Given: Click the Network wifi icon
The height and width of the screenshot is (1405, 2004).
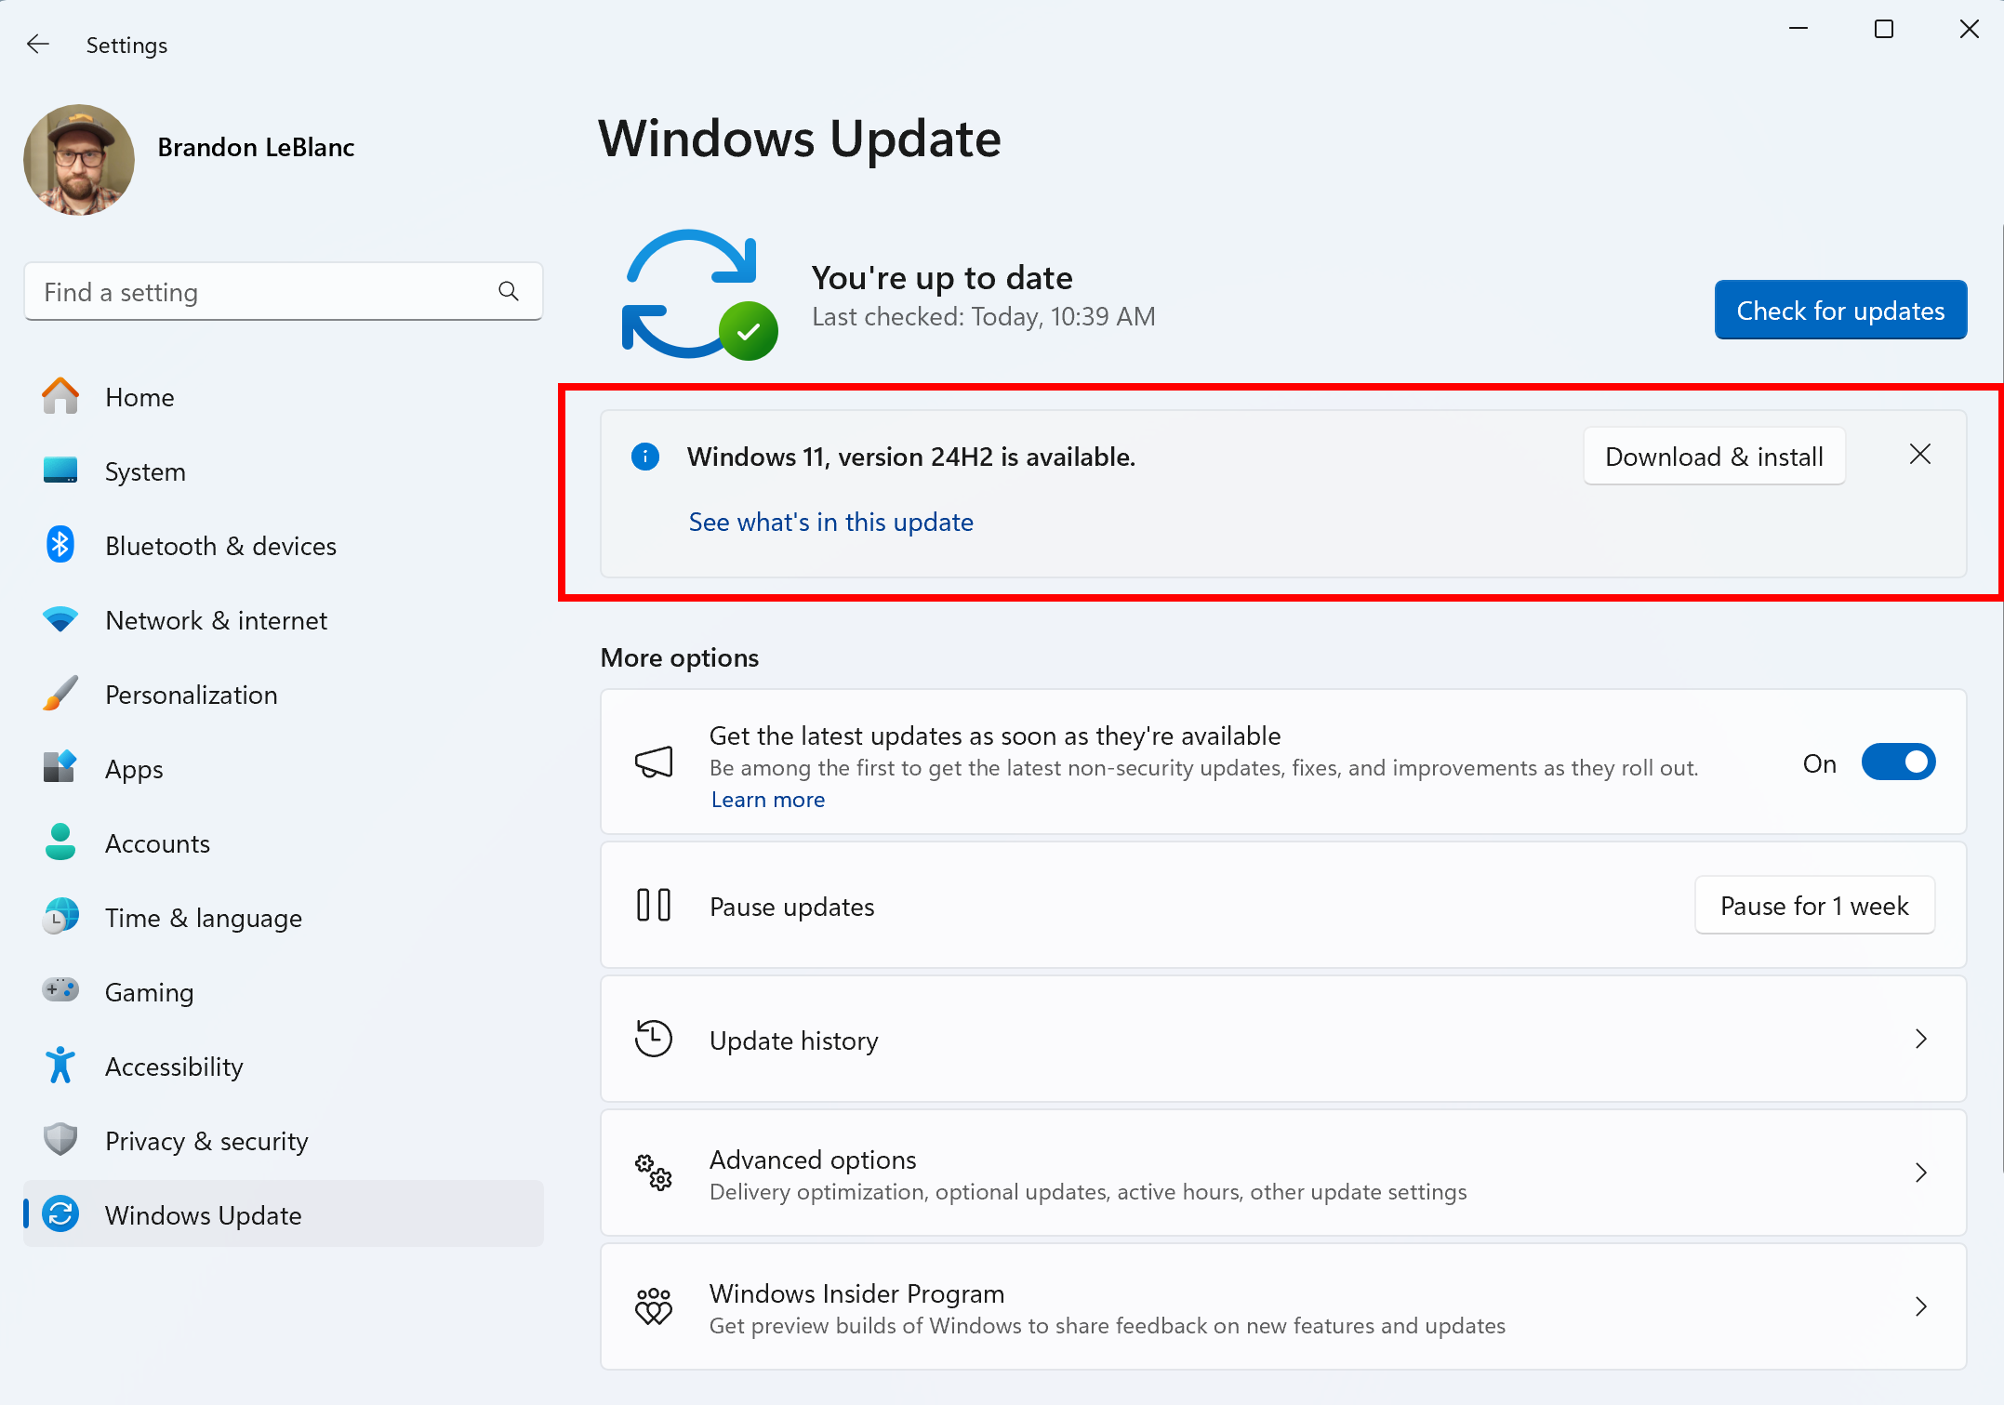Looking at the screenshot, I should coord(60,619).
